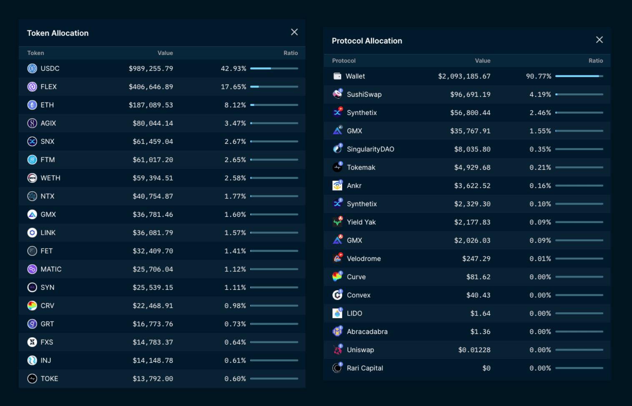Select the $187,089.53 ETH value
Screen dimensions: 632x406
[x=151, y=105]
